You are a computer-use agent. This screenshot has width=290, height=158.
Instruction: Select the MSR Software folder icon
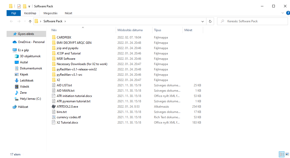(54, 59)
